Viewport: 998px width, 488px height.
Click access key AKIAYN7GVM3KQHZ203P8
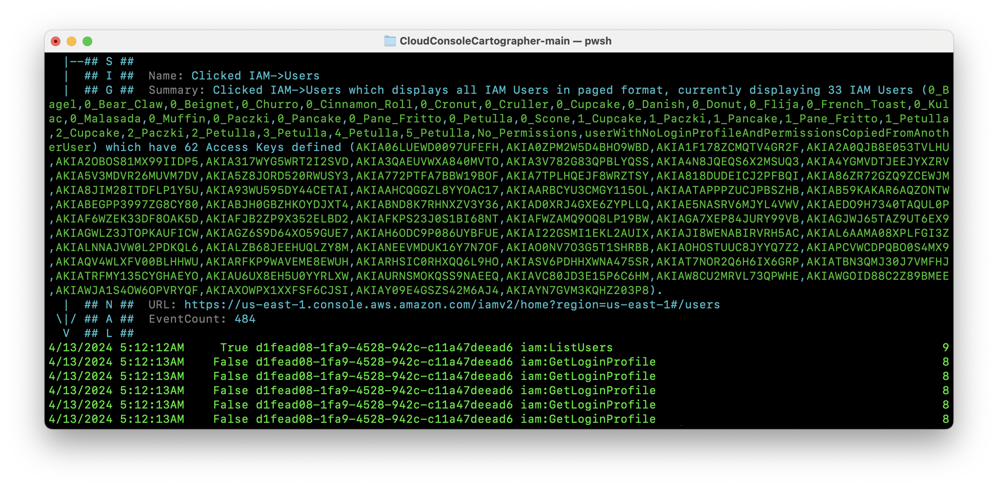[578, 290]
